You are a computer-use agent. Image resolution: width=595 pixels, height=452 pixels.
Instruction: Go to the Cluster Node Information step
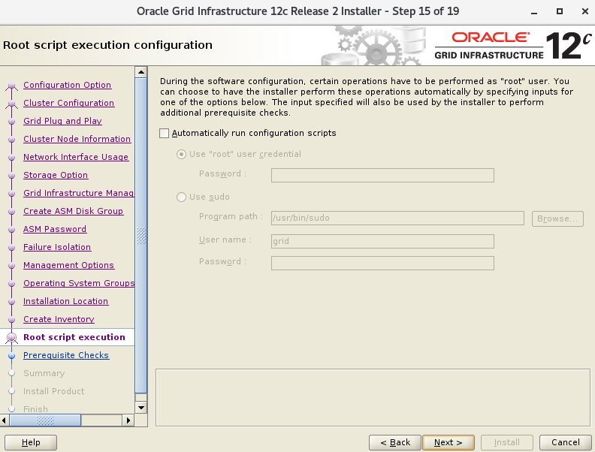(x=77, y=139)
